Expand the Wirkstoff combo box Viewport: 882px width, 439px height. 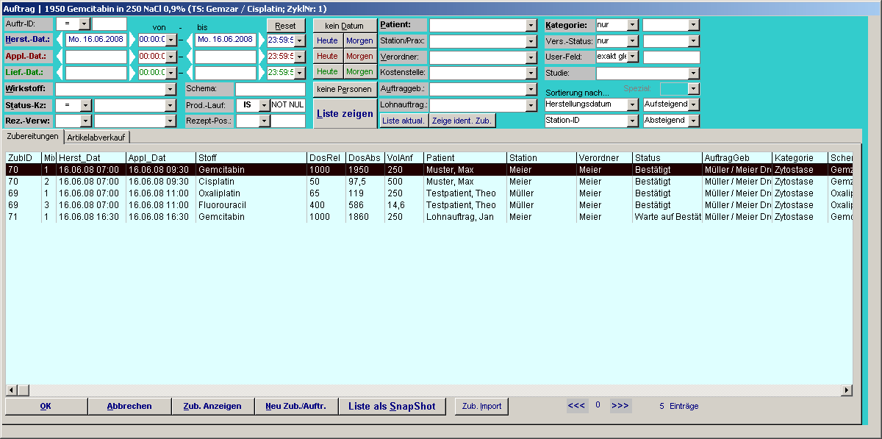point(171,89)
